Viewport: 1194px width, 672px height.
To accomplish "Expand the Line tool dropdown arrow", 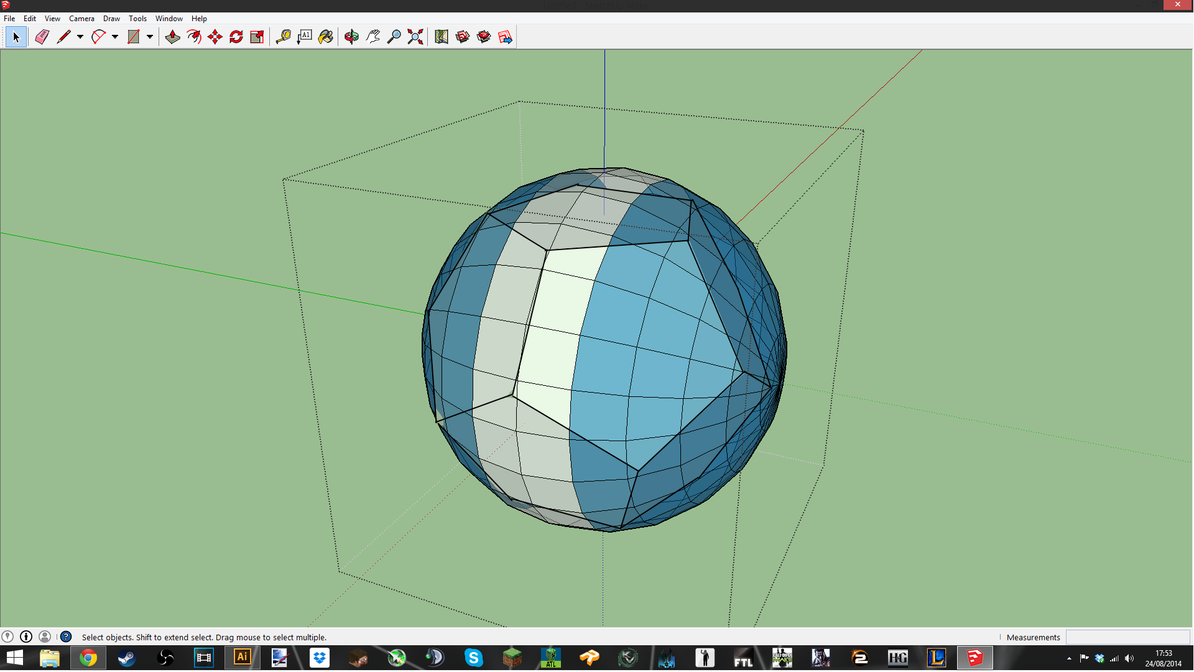I will click(80, 37).
